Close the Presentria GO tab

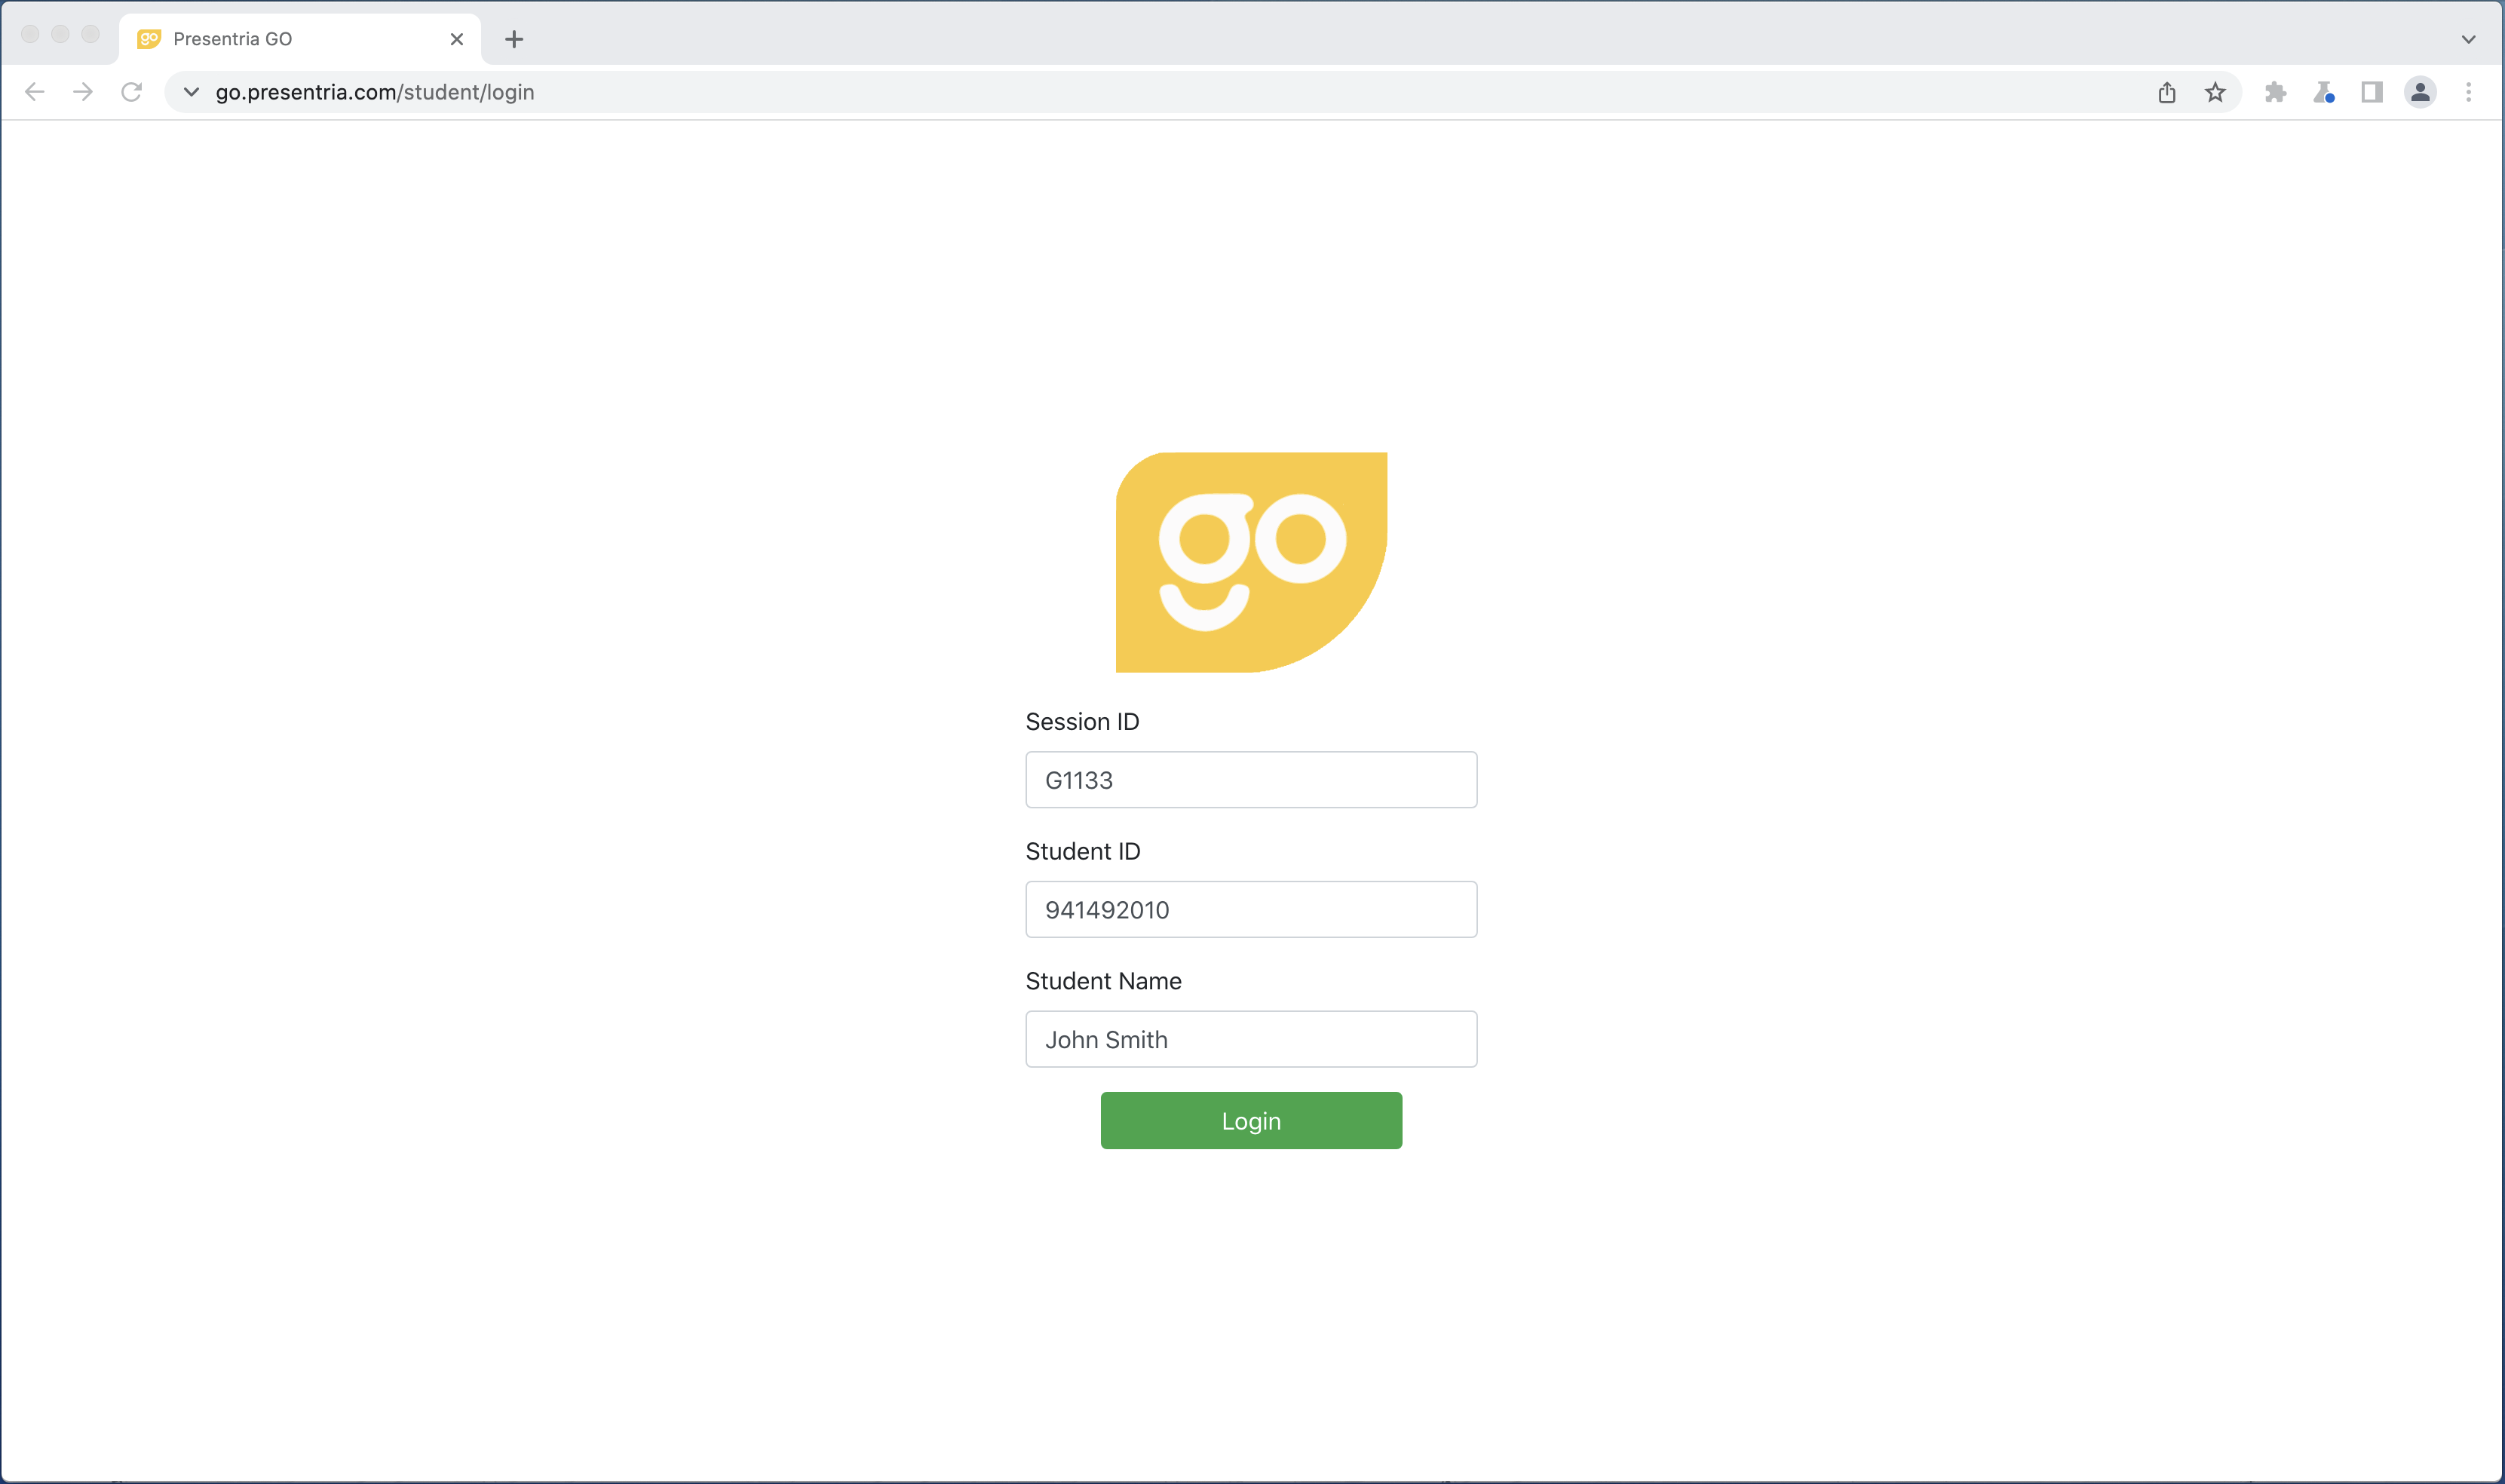tap(457, 39)
